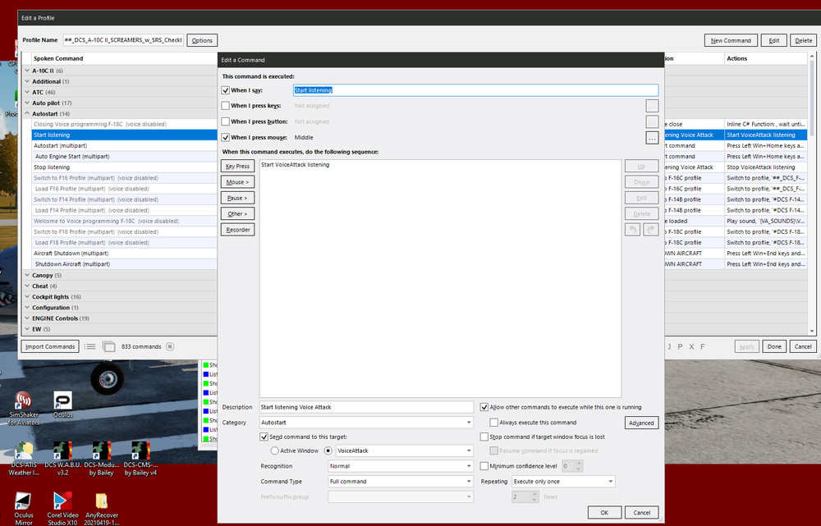Open the Oculus Mirror desktop shortcut
Screen dimensions: 821x526
click(x=23, y=502)
